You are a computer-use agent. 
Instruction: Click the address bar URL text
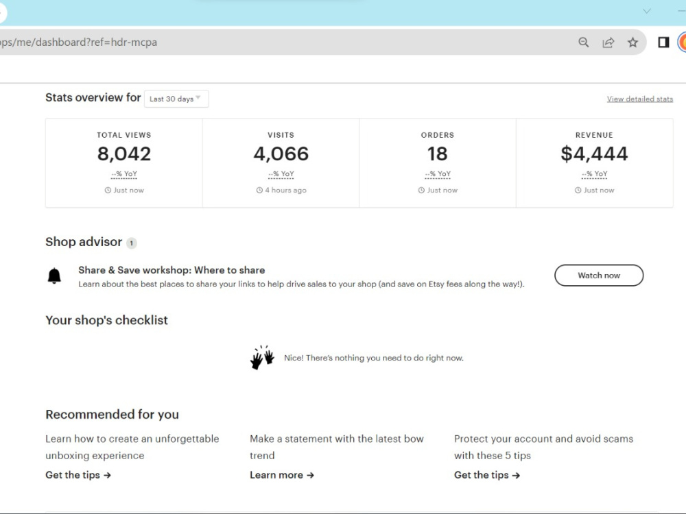coord(79,42)
